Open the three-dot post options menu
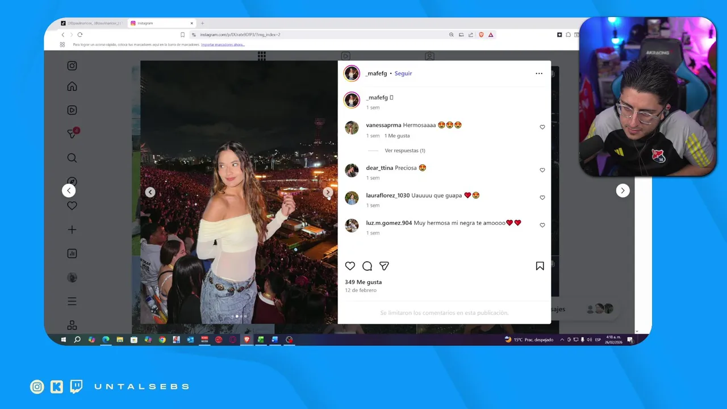This screenshot has width=727, height=409. pos(539,73)
